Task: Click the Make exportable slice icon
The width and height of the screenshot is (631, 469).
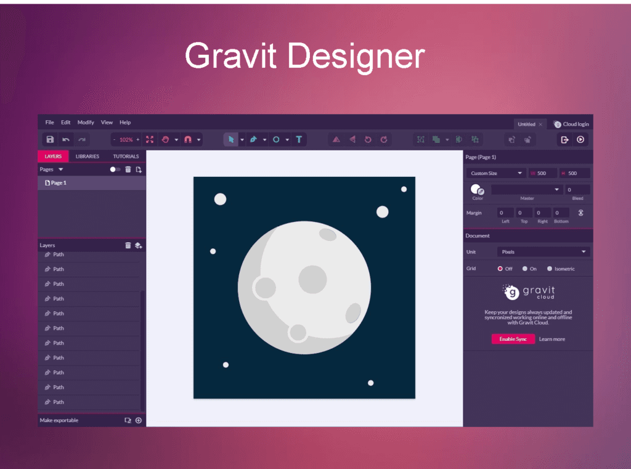Action: pyautogui.click(x=128, y=420)
